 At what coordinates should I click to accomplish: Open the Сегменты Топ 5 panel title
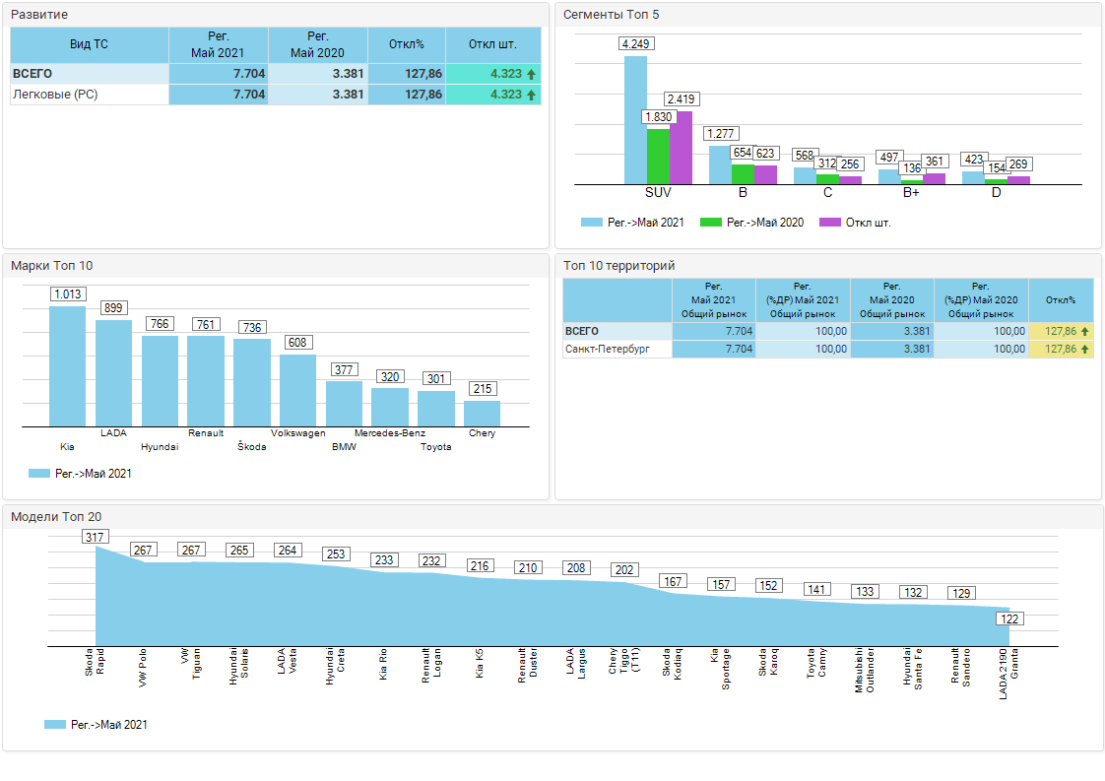[x=612, y=15]
